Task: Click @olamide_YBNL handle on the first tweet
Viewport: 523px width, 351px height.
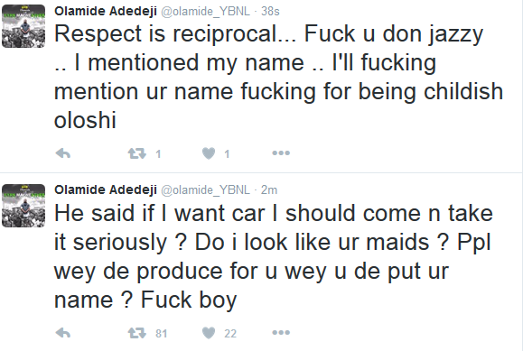Action: 205,12
